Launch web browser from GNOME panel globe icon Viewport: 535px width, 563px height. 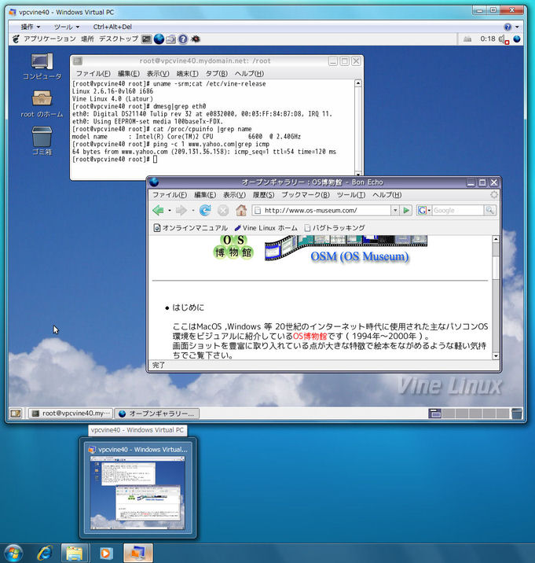coord(159,39)
